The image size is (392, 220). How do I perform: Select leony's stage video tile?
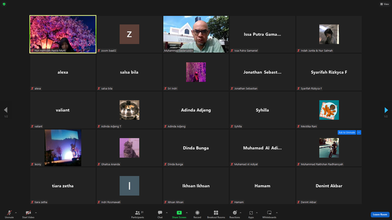62,148
